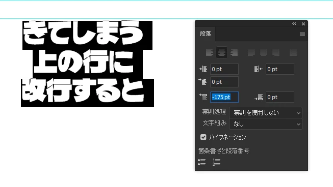Apply bulleted list icon
The width and height of the screenshot is (333, 187).
click(x=201, y=162)
